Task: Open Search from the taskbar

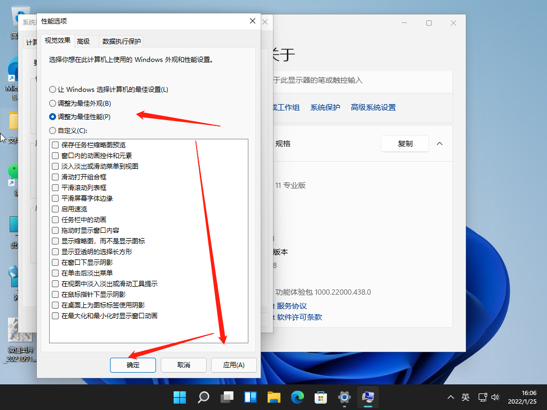Action: coord(203,397)
